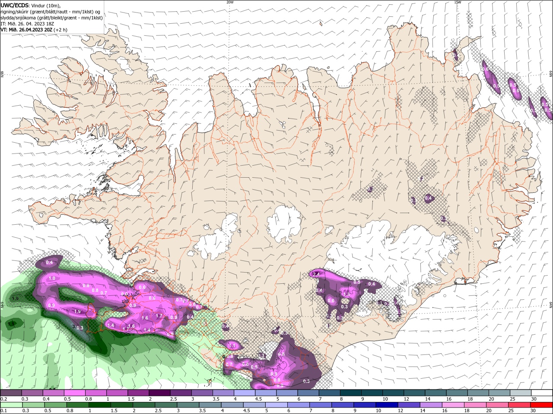The width and height of the screenshot is (553, 414).
Task: Click the black 1.1 value in dark green rain
Action: tap(11, 323)
